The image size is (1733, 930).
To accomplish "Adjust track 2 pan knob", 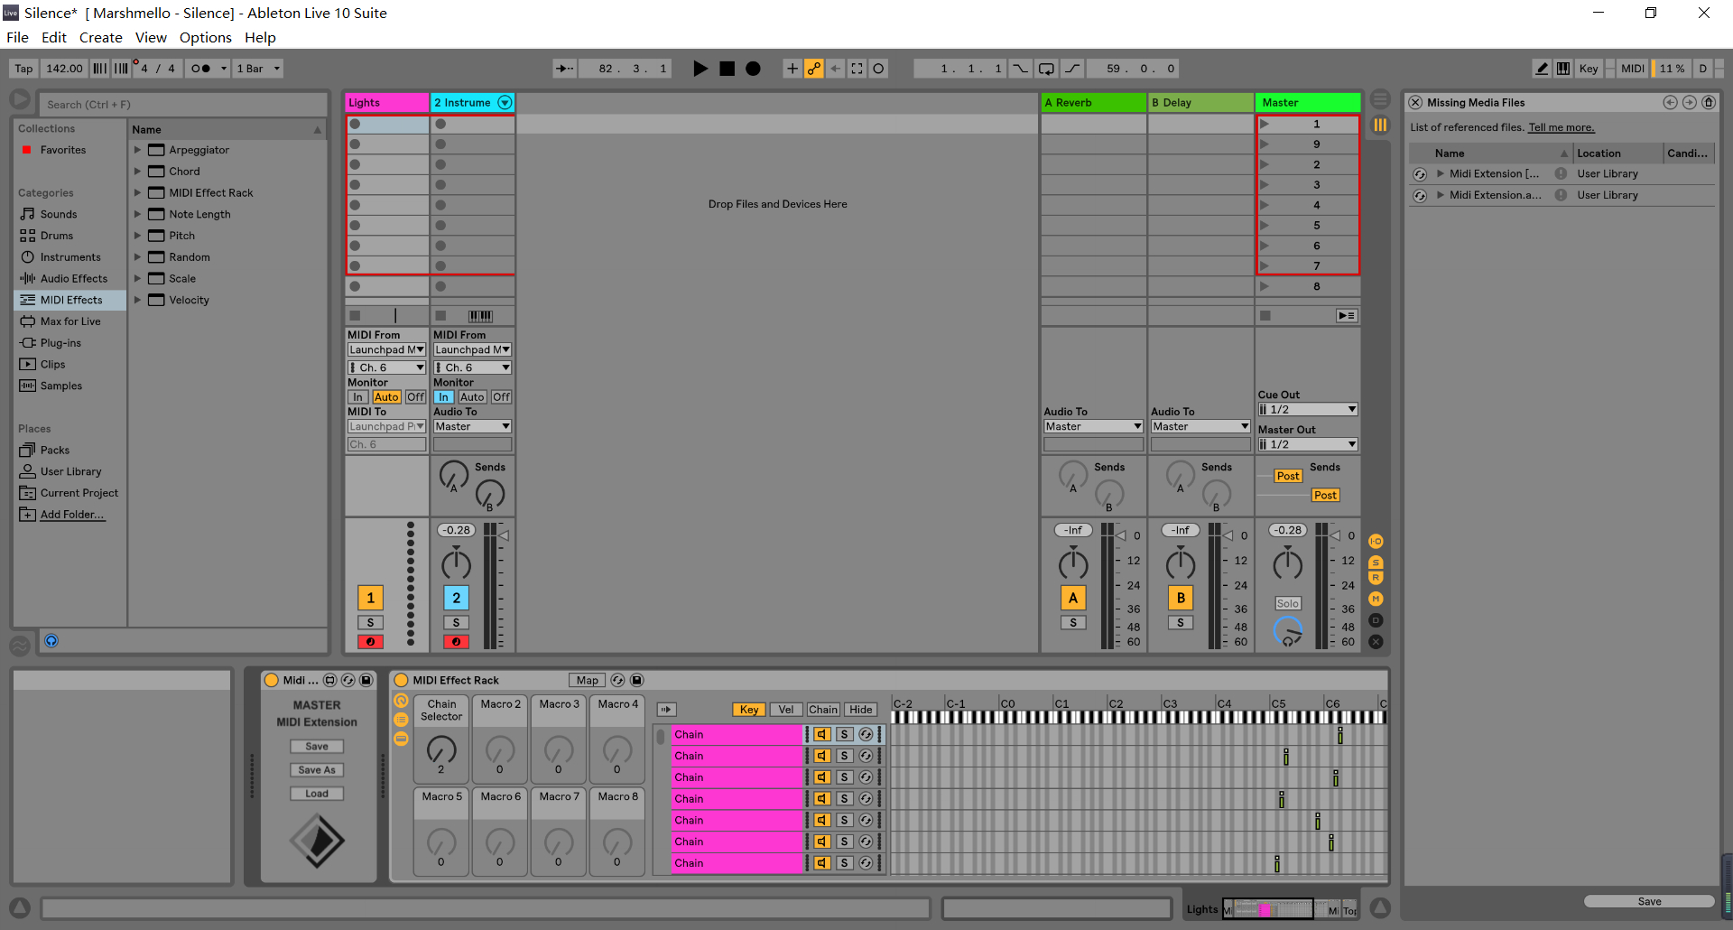I will 456,564.
